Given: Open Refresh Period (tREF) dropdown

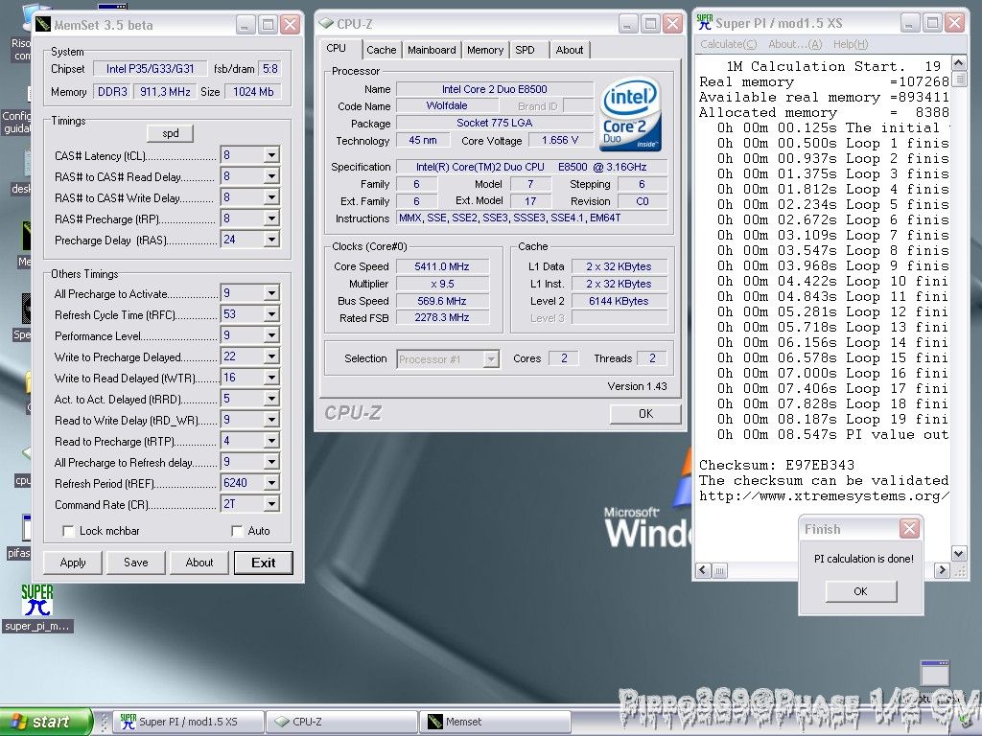Looking at the screenshot, I should pyautogui.click(x=271, y=483).
